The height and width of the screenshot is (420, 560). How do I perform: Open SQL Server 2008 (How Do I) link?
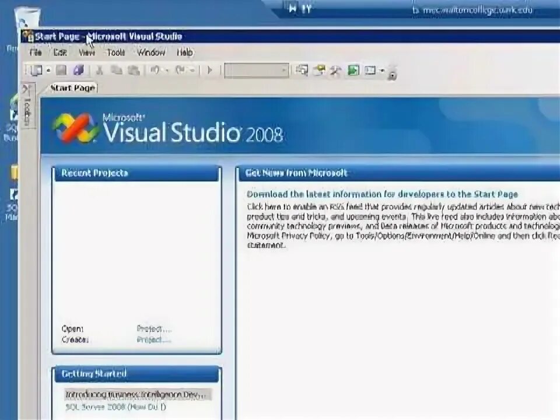(x=116, y=407)
